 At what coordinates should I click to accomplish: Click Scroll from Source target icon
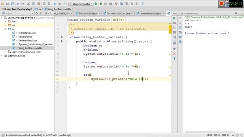click(x=37, y=14)
